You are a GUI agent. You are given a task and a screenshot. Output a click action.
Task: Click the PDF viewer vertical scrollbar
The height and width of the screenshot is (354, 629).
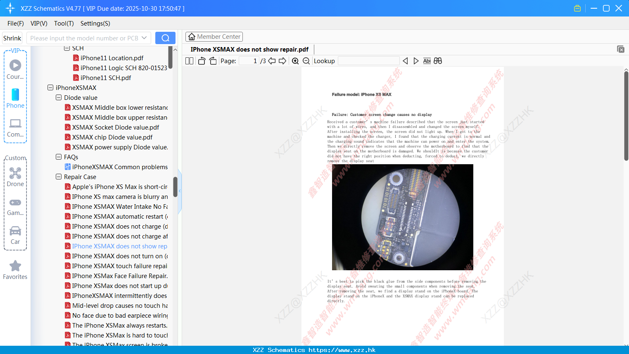pyautogui.click(x=626, y=116)
